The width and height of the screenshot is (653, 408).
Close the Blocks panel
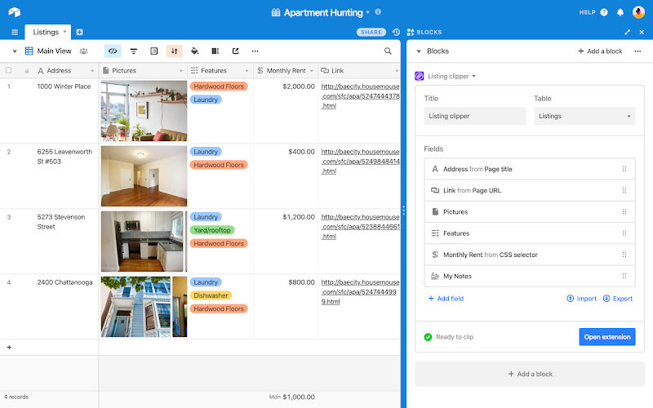pos(642,32)
